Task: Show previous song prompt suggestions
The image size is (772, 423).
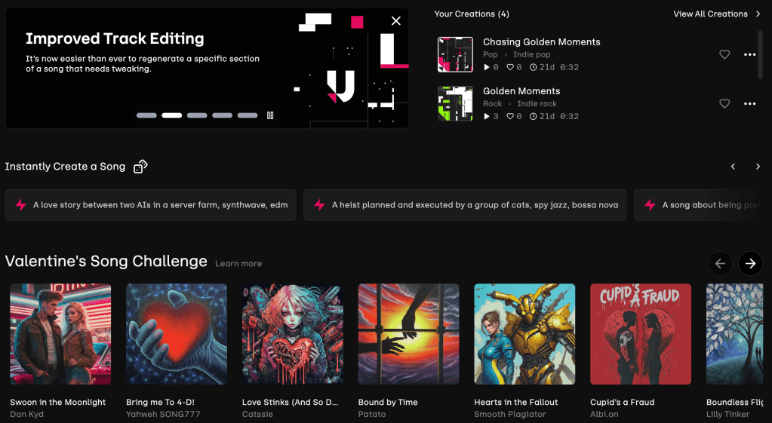Action: [733, 167]
